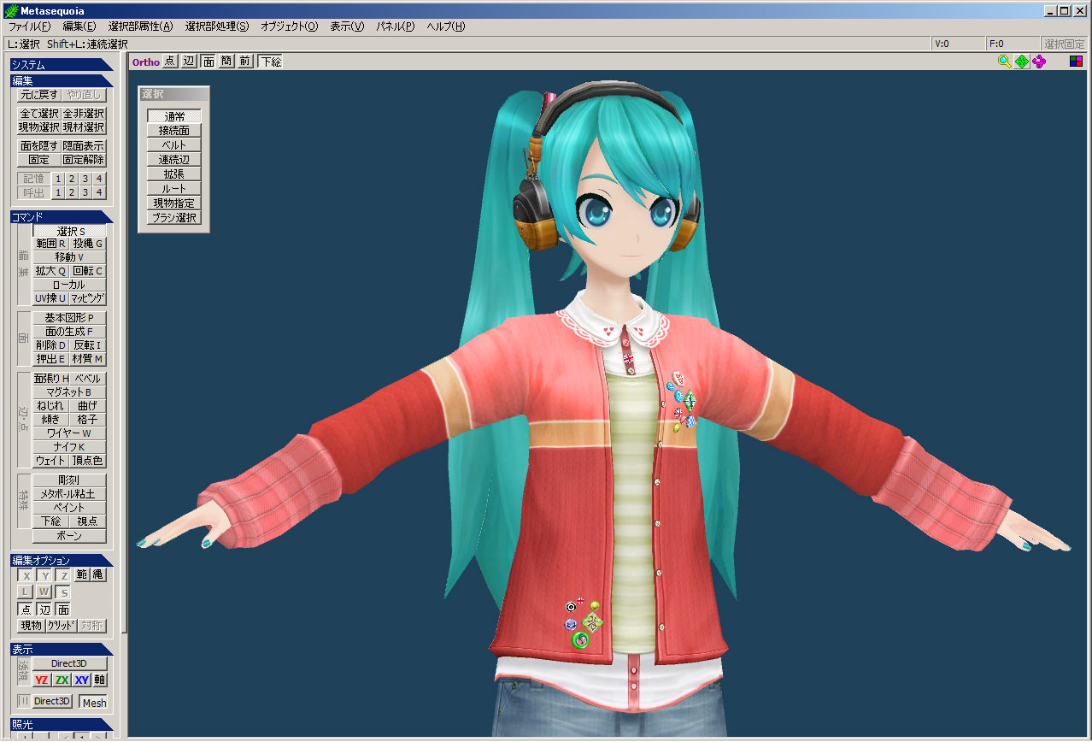
Task: Enable 点 point editing in 編集オプション panel
Action: pyautogui.click(x=26, y=609)
